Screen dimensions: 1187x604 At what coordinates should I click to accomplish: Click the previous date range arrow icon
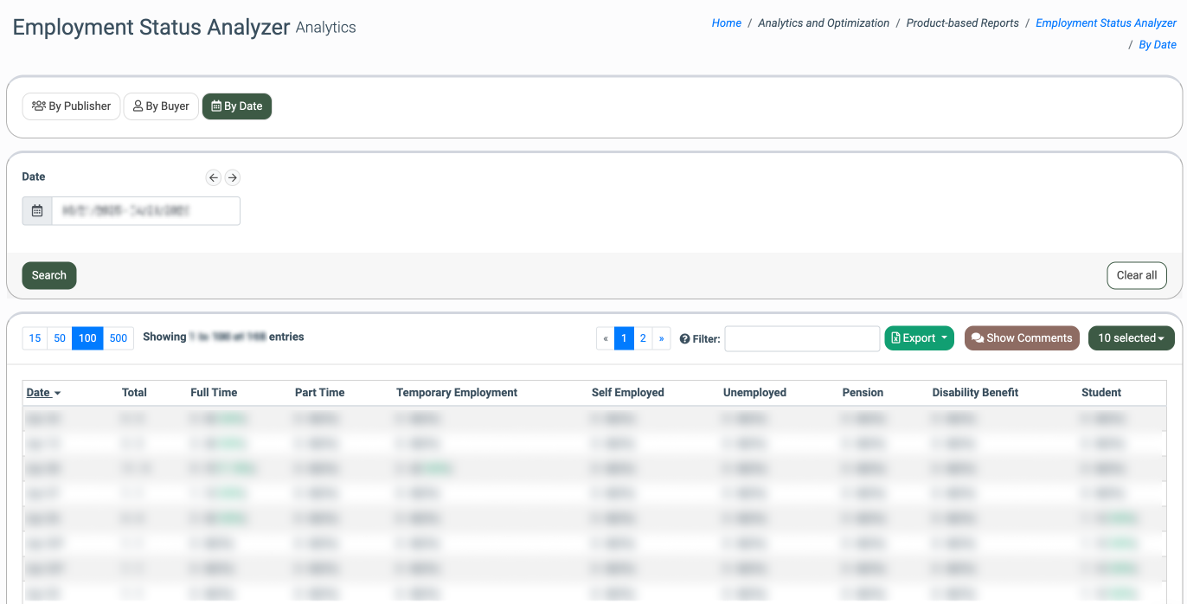214,177
